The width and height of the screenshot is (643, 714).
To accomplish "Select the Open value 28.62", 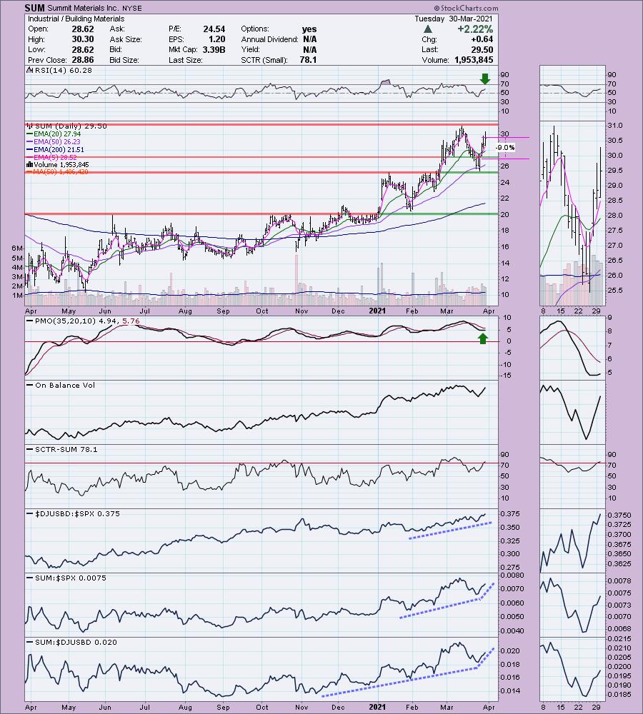I will click(x=82, y=29).
